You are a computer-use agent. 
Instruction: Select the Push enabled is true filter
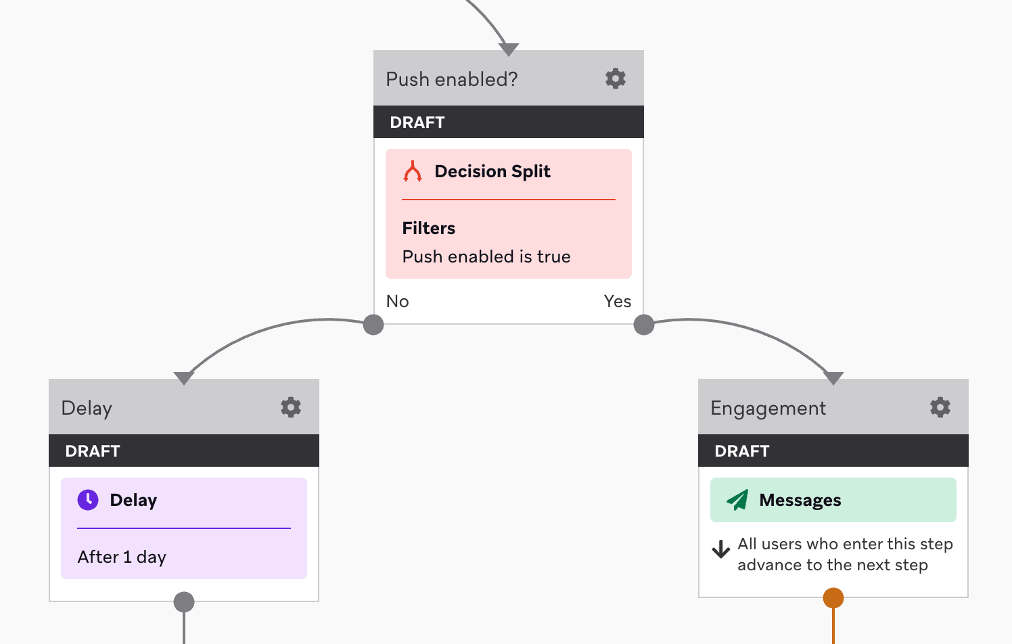[x=486, y=256]
